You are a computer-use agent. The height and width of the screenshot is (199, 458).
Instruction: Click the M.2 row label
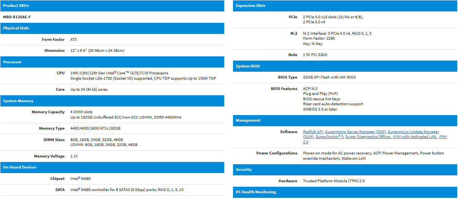(x=294, y=34)
